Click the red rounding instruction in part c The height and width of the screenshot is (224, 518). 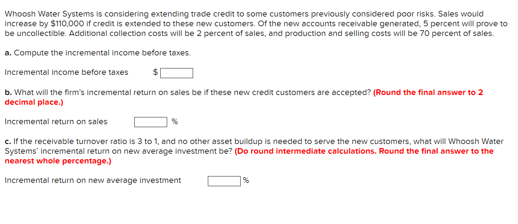tap(360, 151)
